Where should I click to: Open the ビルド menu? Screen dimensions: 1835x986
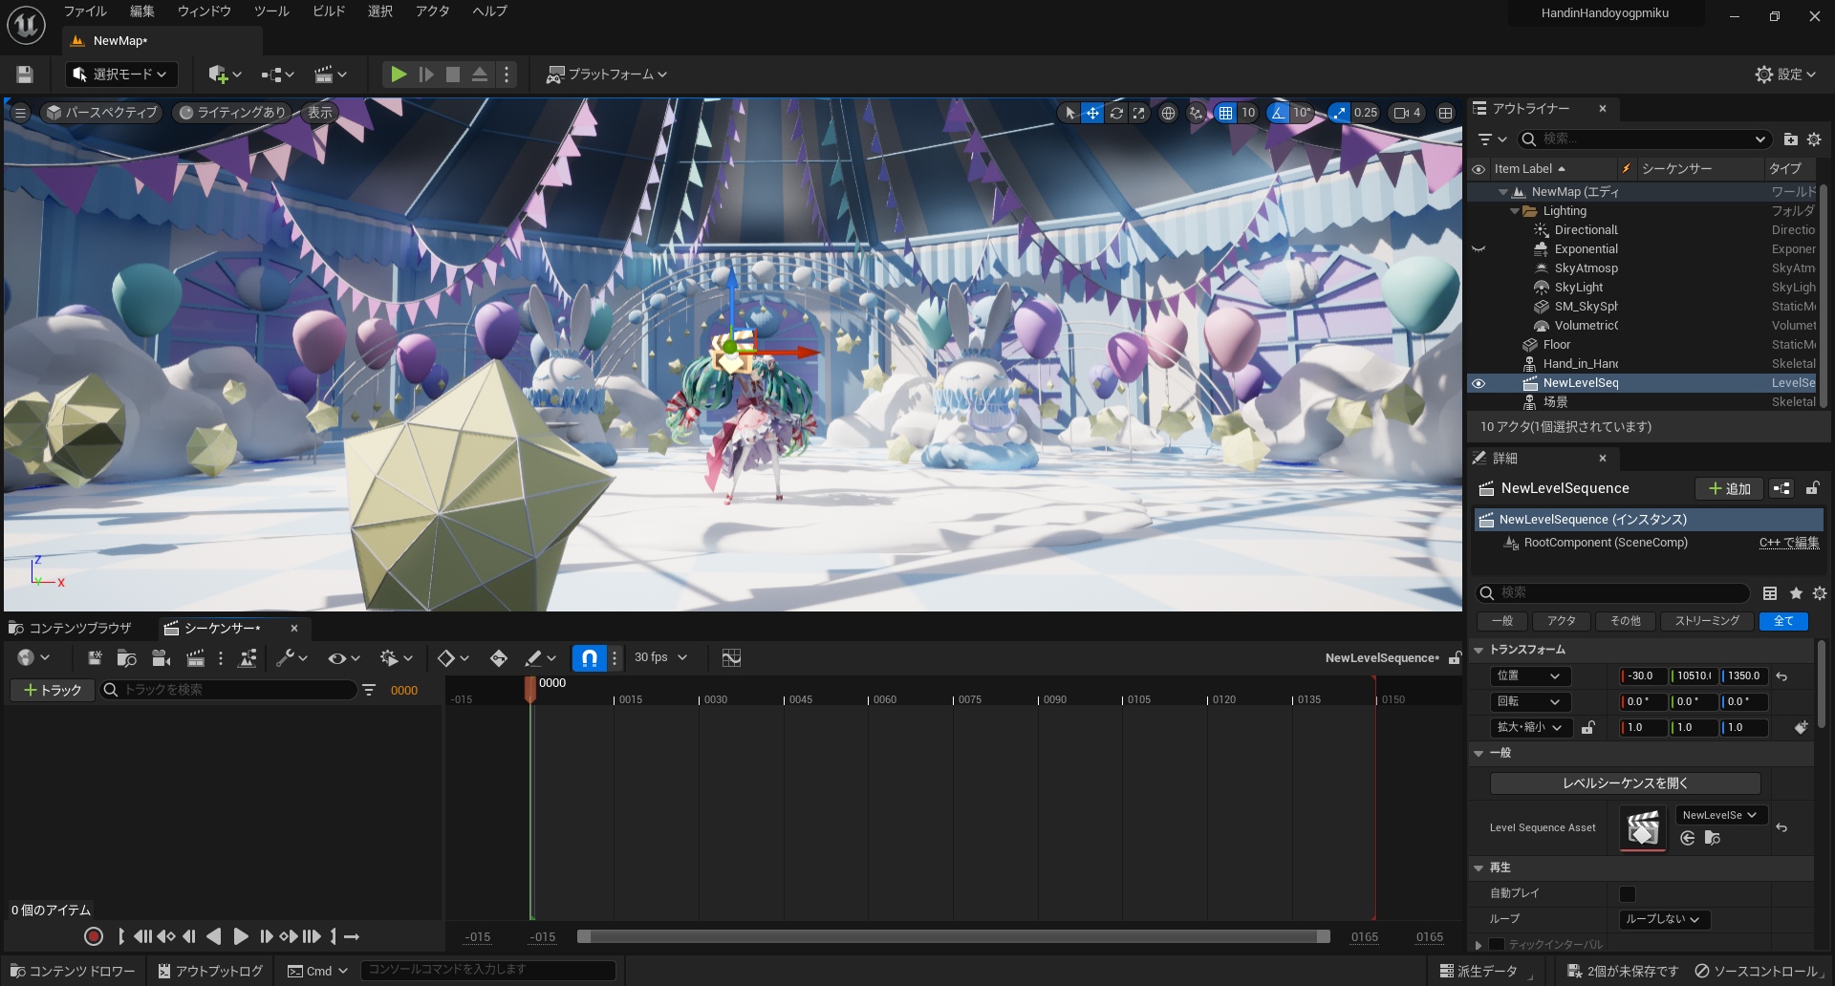tap(329, 11)
